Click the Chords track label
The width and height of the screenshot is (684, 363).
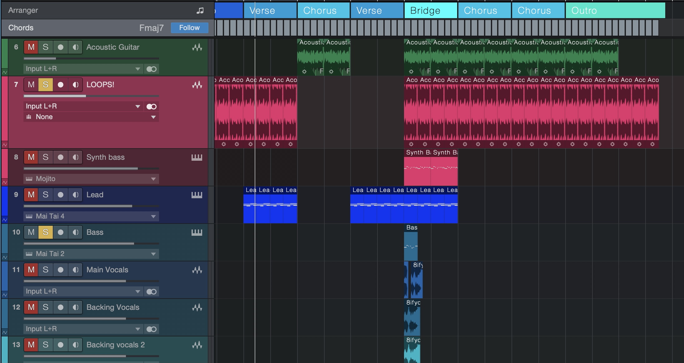coord(21,28)
